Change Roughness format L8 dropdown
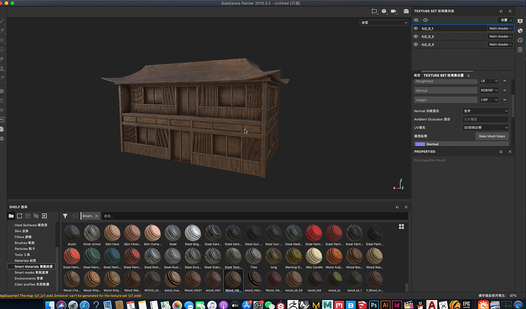The image size is (526, 309). click(x=489, y=81)
